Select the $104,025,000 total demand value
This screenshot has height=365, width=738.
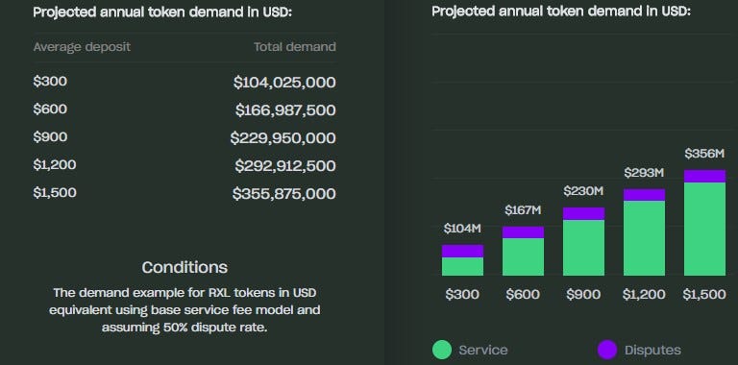284,83
